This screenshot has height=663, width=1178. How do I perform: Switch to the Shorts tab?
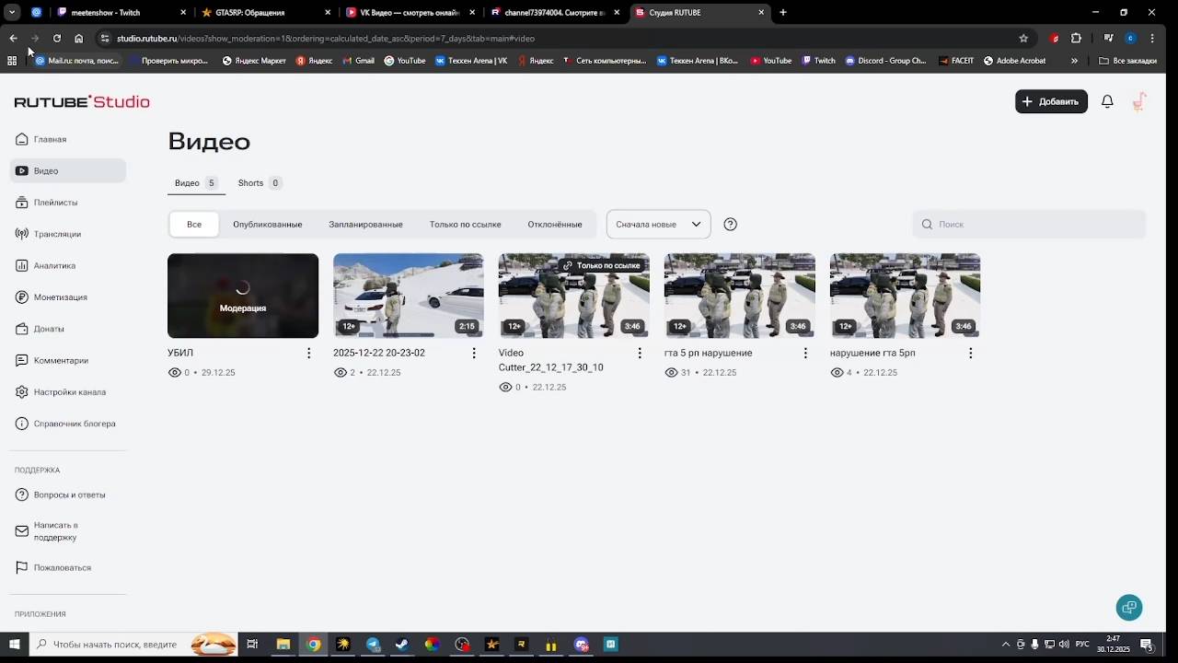point(260,183)
